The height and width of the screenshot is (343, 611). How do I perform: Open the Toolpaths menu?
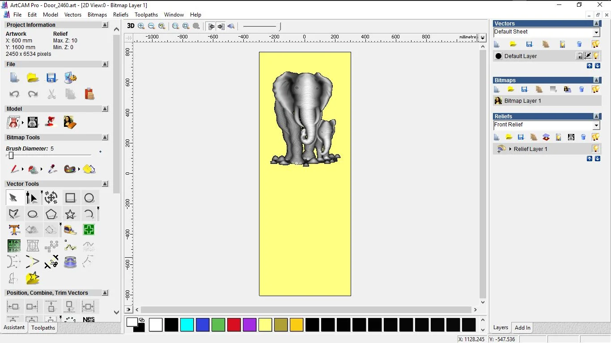[146, 15]
